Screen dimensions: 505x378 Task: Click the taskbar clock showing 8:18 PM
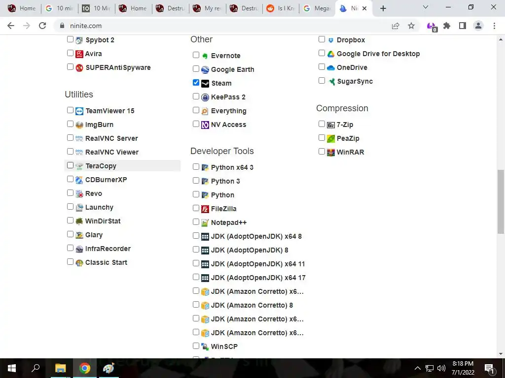coord(463,368)
